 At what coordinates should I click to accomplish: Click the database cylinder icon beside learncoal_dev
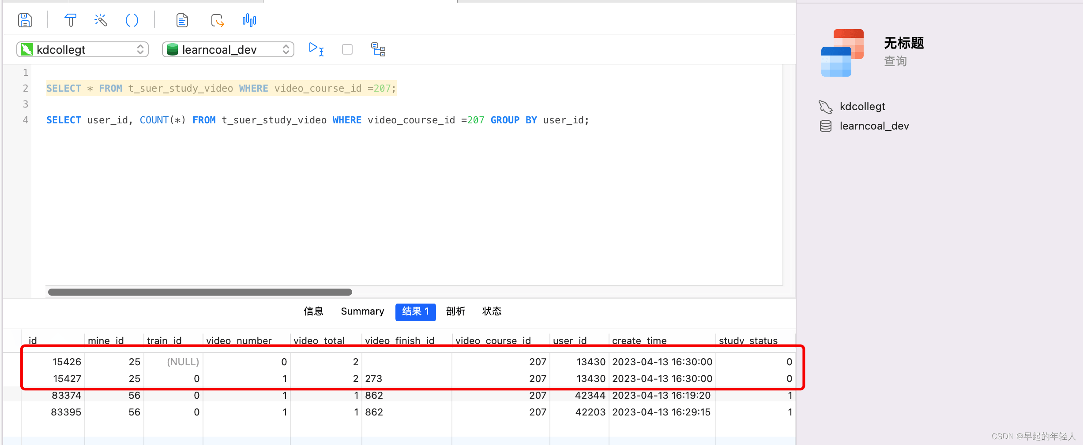click(826, 126)
